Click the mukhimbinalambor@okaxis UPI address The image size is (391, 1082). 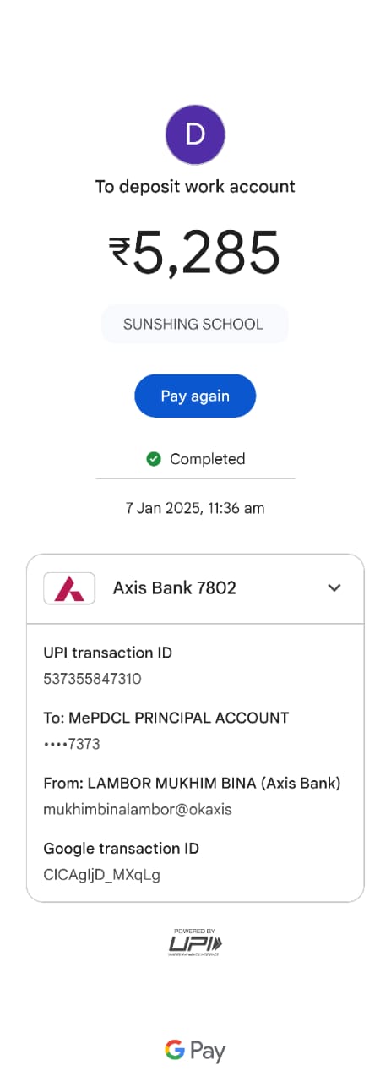[138, 809]
